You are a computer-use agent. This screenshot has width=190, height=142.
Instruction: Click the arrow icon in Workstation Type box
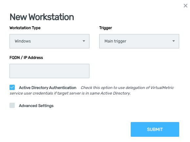click(84, 41)
